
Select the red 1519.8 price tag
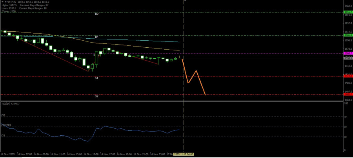point(348,76)
